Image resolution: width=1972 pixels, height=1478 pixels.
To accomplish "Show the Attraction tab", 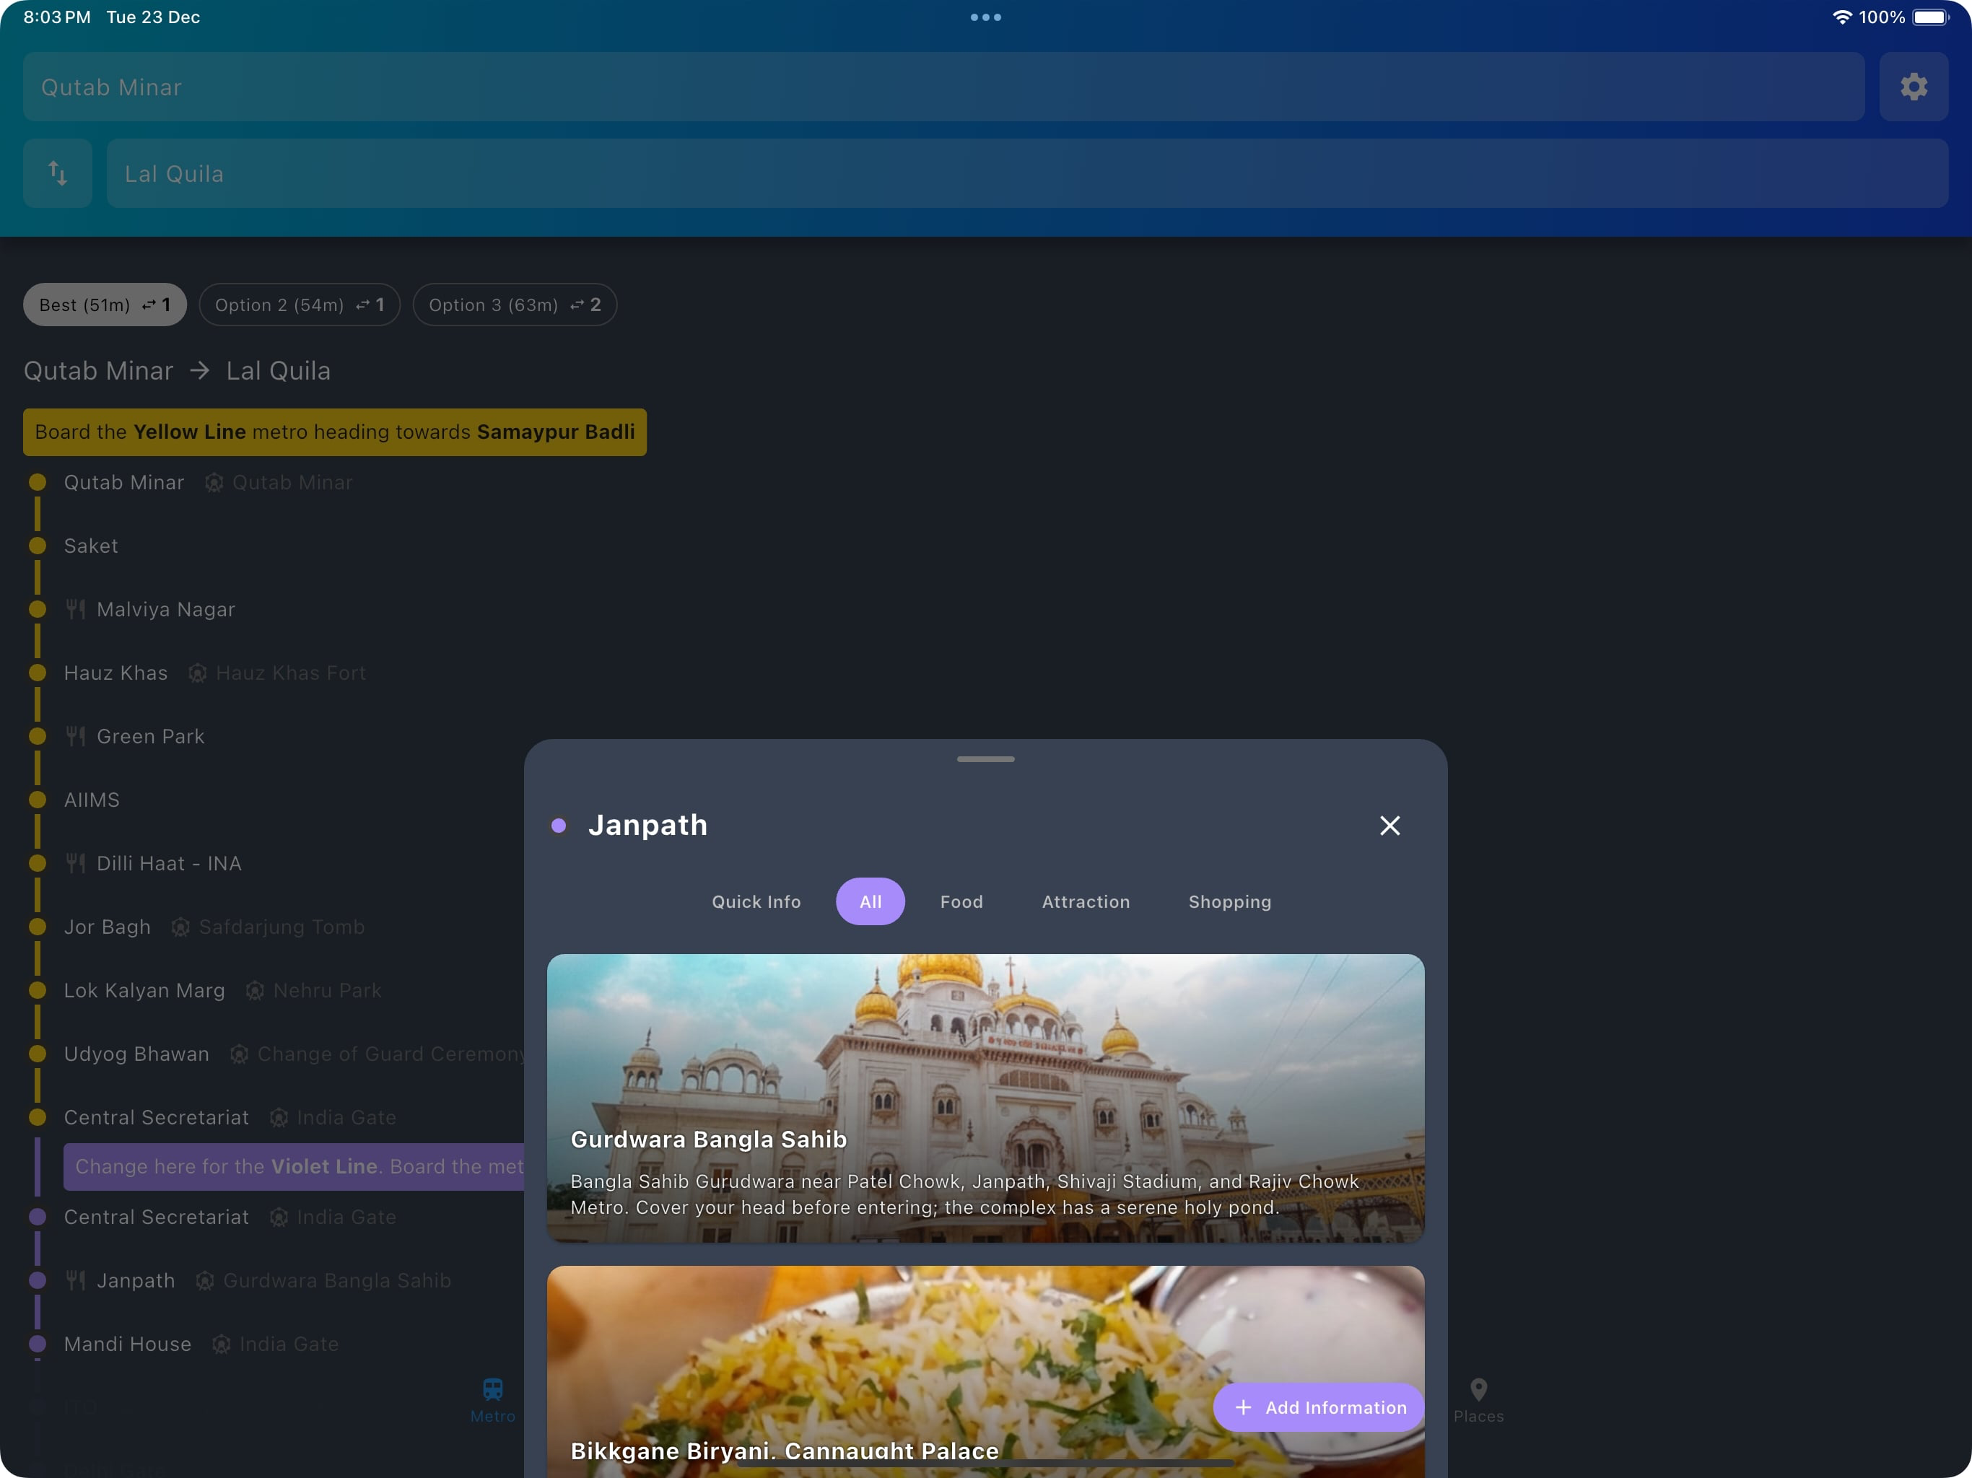I will pos(1086,901).
